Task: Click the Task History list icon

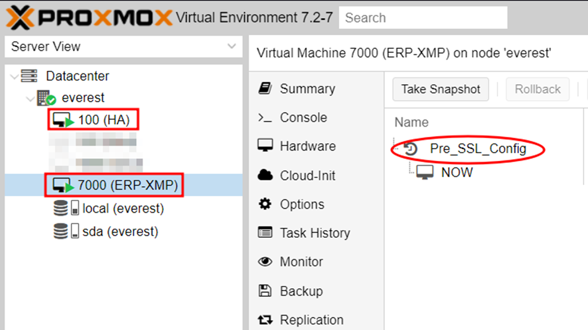Action: click(x=265, y=233)
